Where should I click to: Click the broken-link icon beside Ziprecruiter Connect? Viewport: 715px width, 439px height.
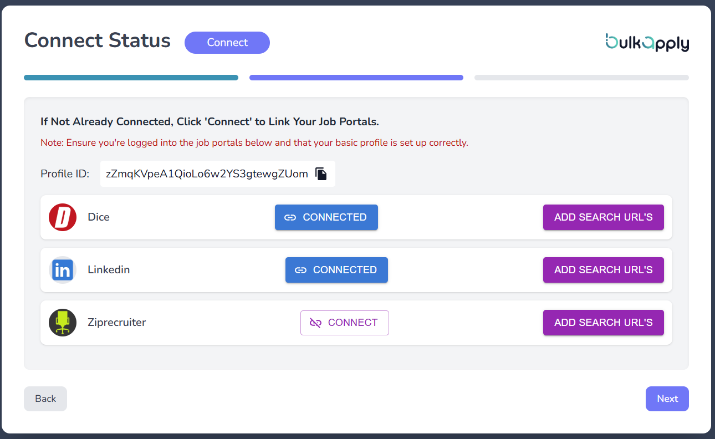click(x=315, y=323)
